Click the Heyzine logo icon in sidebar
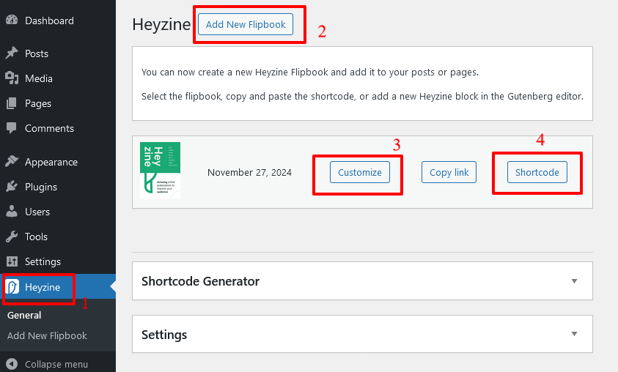The height and width of the screenshot is (372, 618). point(12,287)
